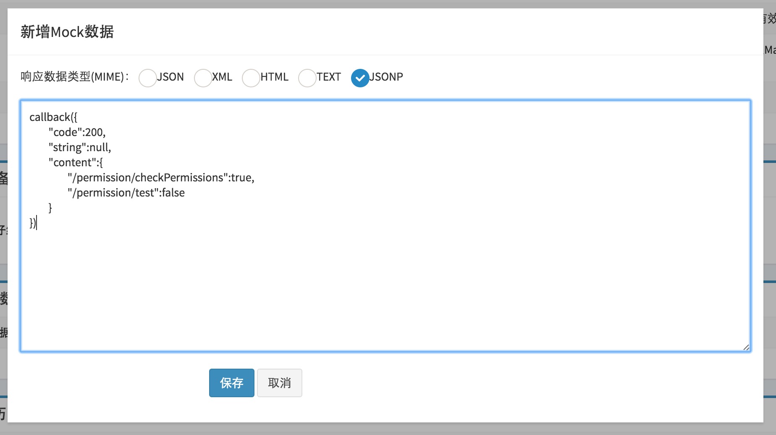Grab the textarea resize handle corner
The image size is (776, 435).
[x=746, y=347]
